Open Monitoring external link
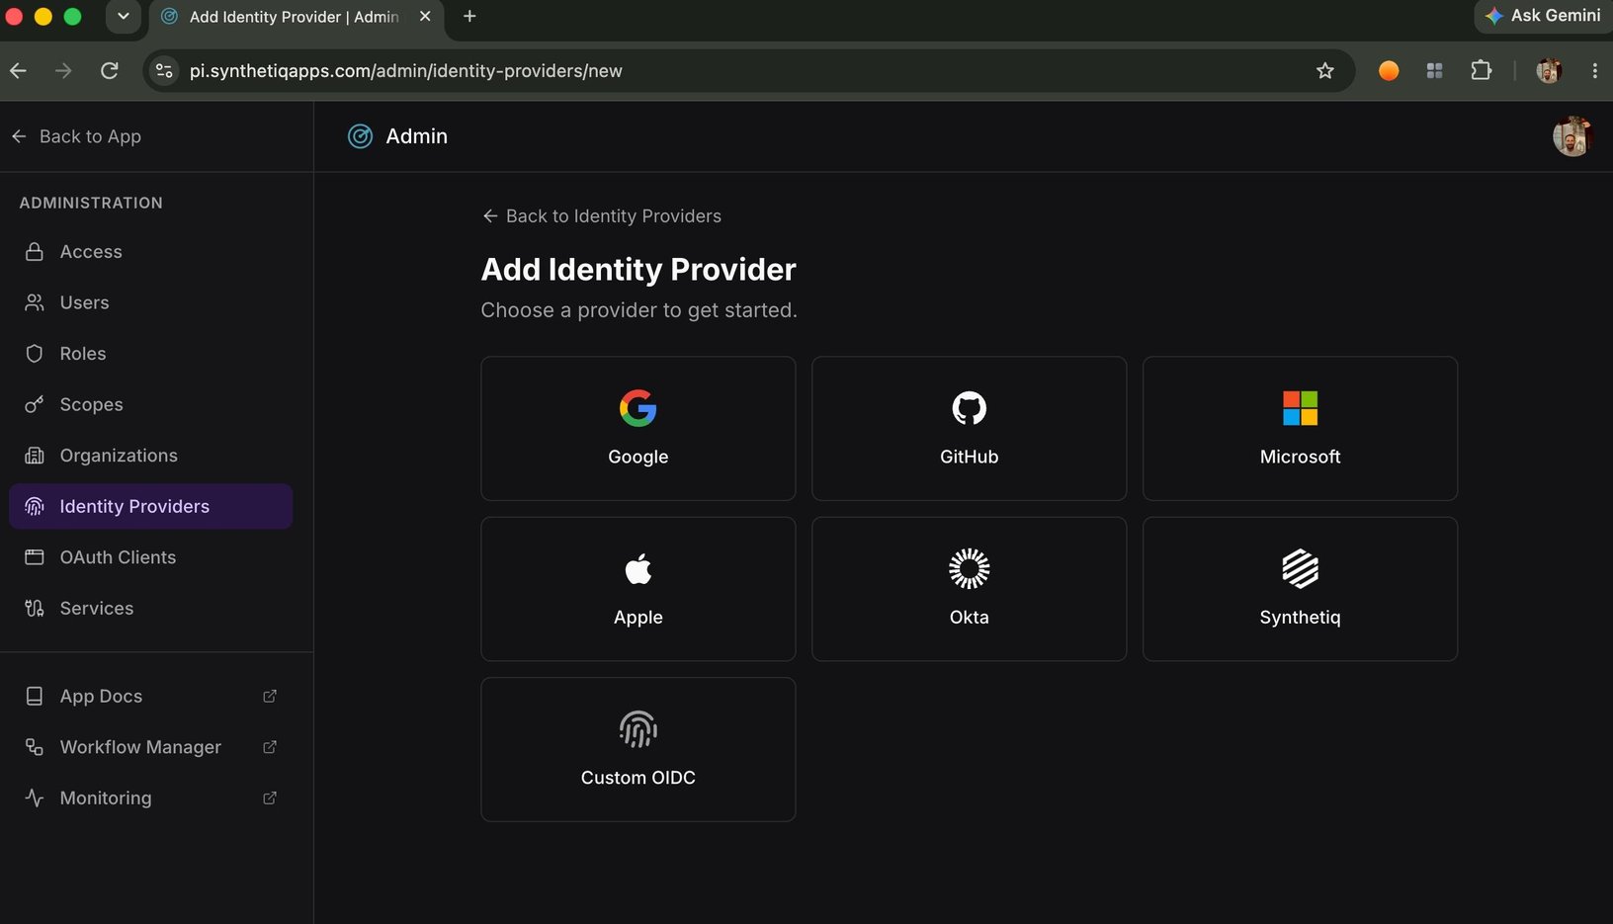The height and width of the screenshot is (924, 1613). pyautogui.click(x=151, y=798)
